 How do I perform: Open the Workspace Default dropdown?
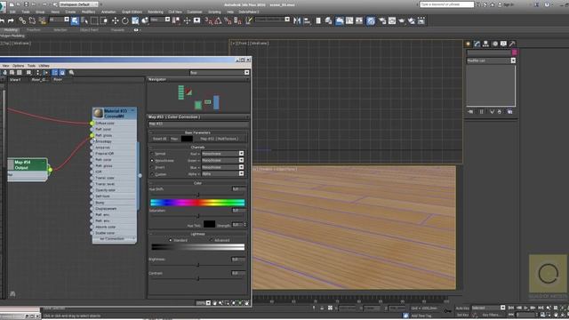[78, 4]
